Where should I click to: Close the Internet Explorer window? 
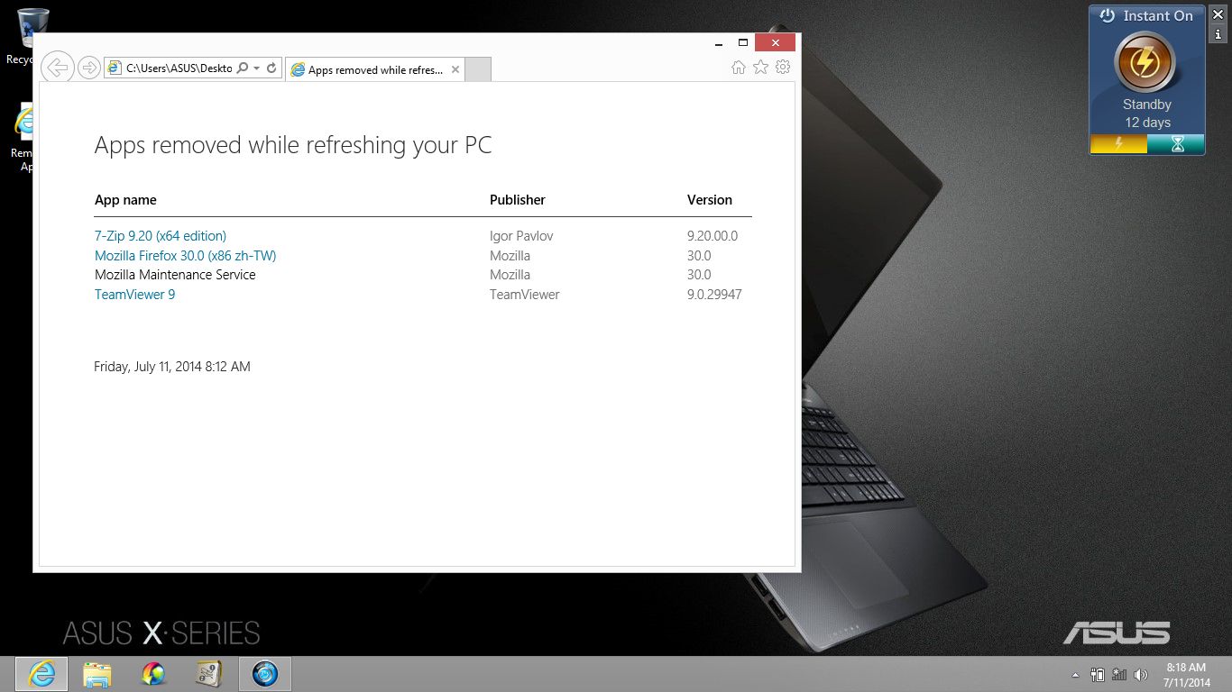pyautogui.click(x=775, y=42)
